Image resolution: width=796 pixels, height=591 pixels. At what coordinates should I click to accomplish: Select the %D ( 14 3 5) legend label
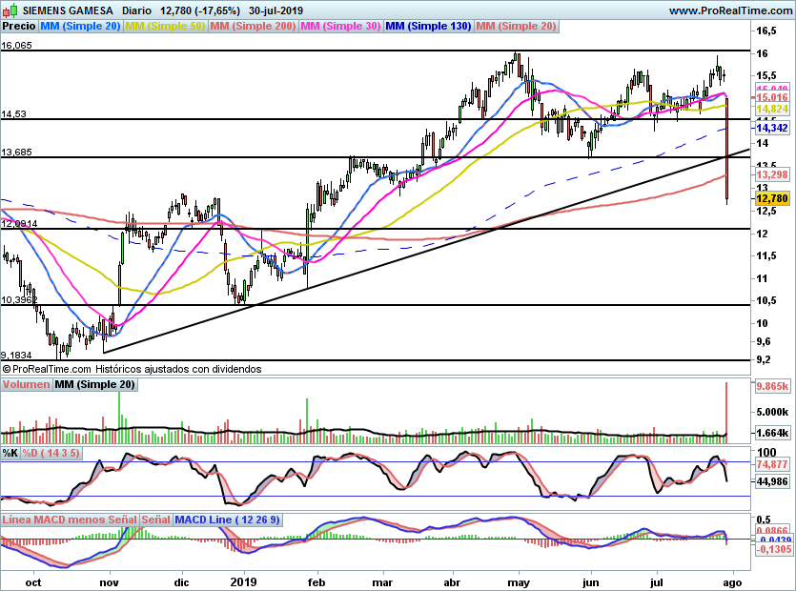(51, 453)
